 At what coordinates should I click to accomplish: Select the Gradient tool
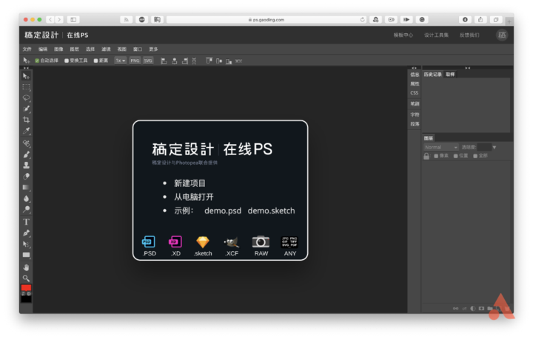[26, 188]
